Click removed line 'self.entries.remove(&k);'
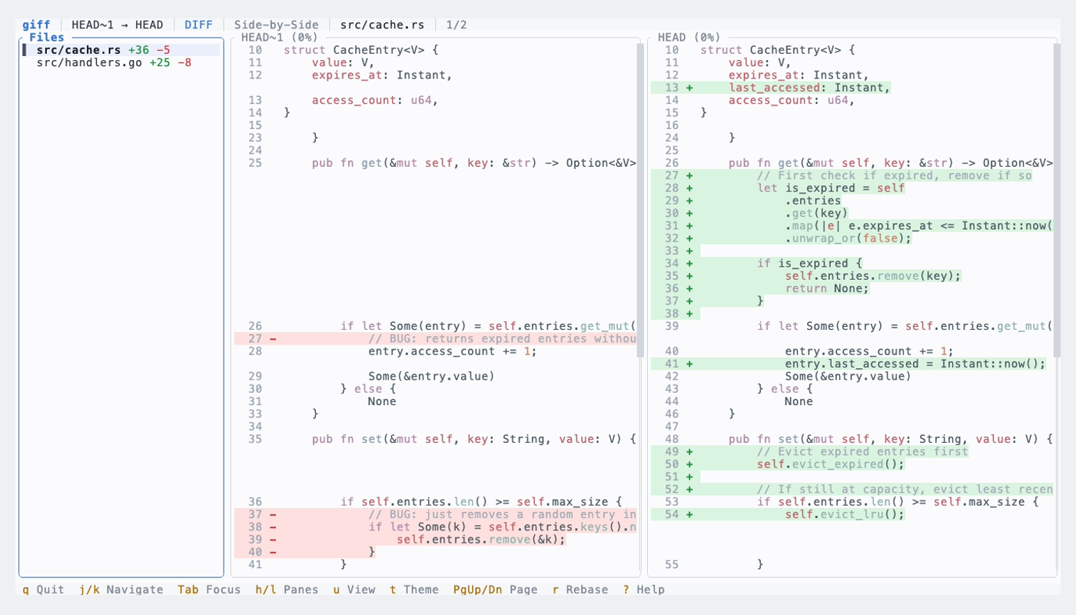 point(400,540)
